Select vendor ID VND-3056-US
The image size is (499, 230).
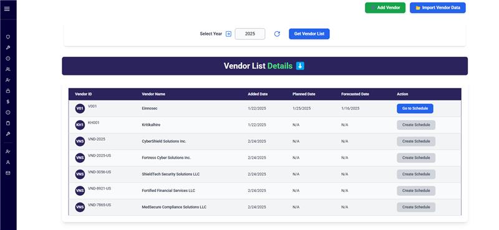pyautogui.click(x=99, y=172)
